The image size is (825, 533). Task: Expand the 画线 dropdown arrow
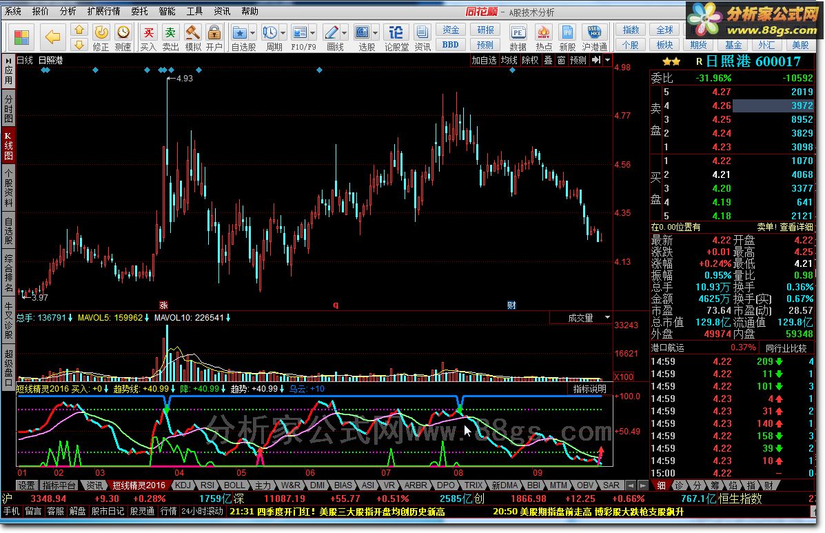click(345, 33)
